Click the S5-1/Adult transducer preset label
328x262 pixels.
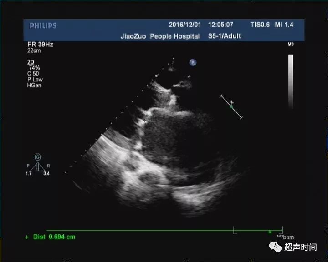(225, 36)
